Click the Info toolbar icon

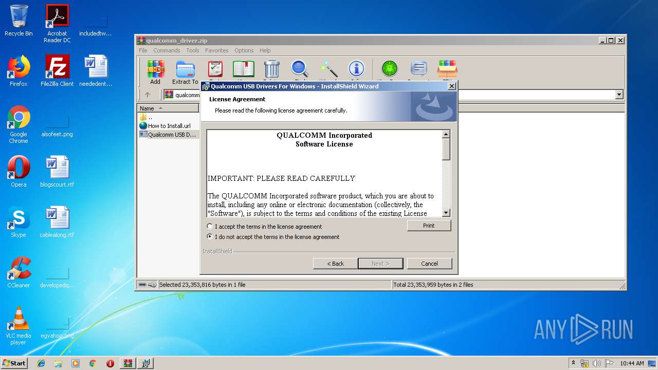click(x=356, y=70)
